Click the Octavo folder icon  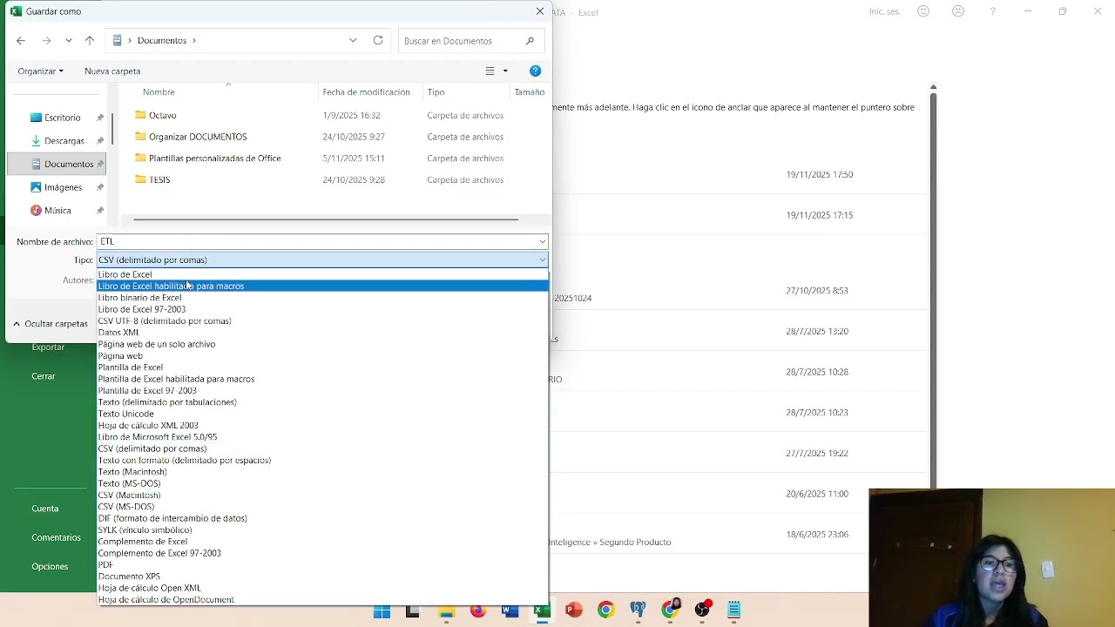pyautogui.click(x=140, y=115)
